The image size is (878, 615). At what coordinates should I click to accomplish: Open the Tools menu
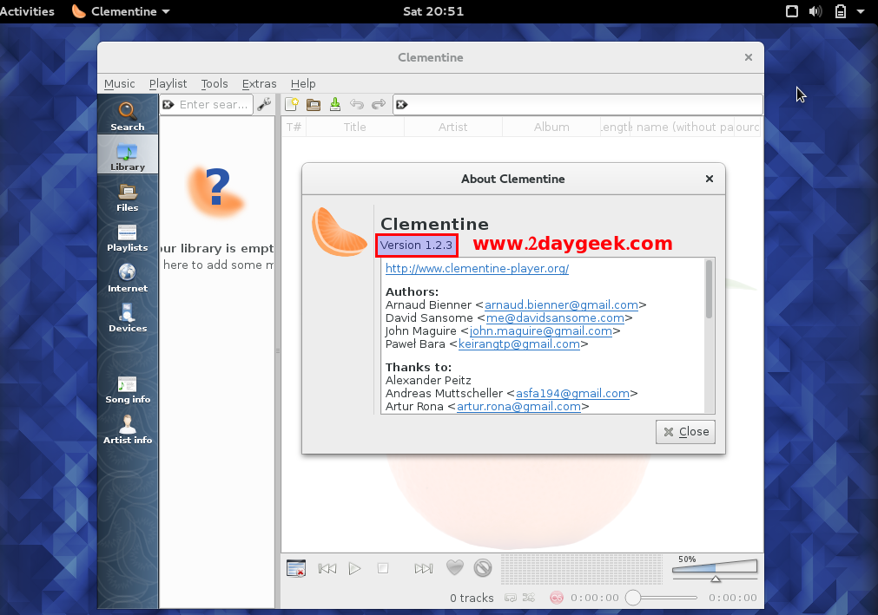point(215,84)
